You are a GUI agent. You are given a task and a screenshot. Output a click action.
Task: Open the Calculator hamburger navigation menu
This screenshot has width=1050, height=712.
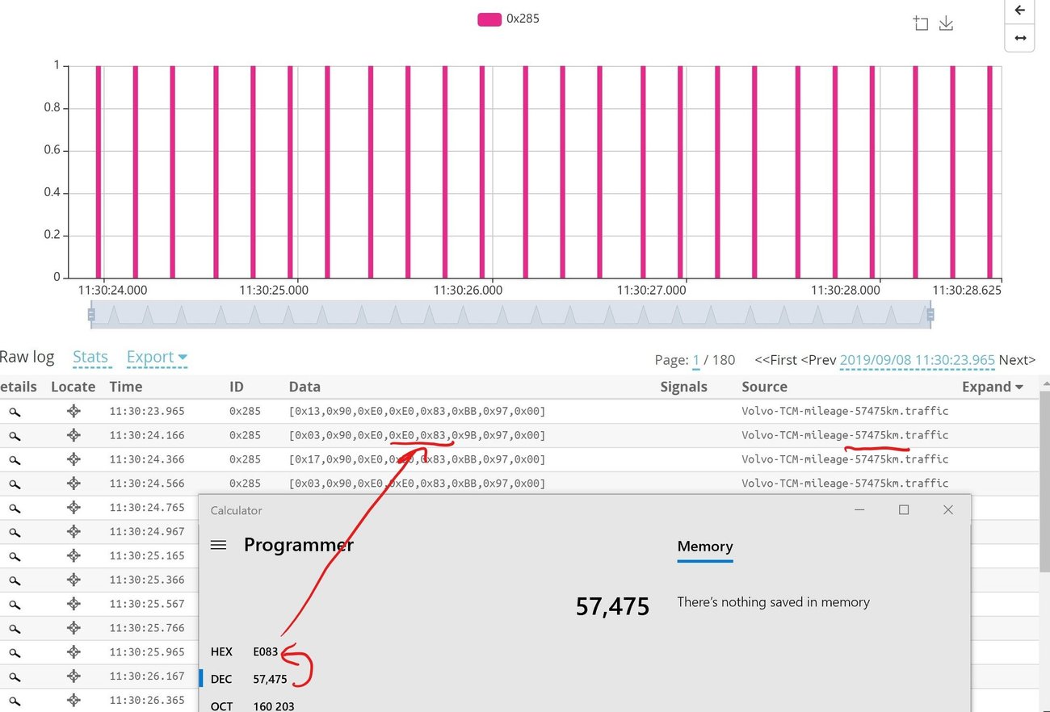[x=218, y=545]
